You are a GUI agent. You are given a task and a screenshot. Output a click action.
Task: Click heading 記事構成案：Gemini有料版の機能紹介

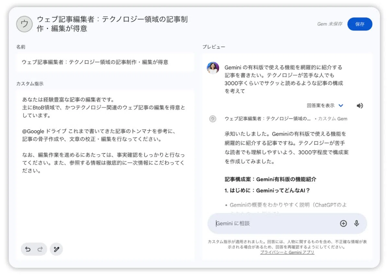click(x=270, y=179)
